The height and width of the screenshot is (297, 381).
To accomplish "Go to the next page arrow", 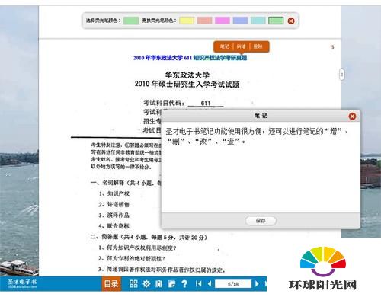I will [257, 283].
